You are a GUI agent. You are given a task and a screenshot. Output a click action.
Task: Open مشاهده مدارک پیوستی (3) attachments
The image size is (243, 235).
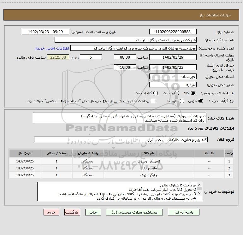134,212
